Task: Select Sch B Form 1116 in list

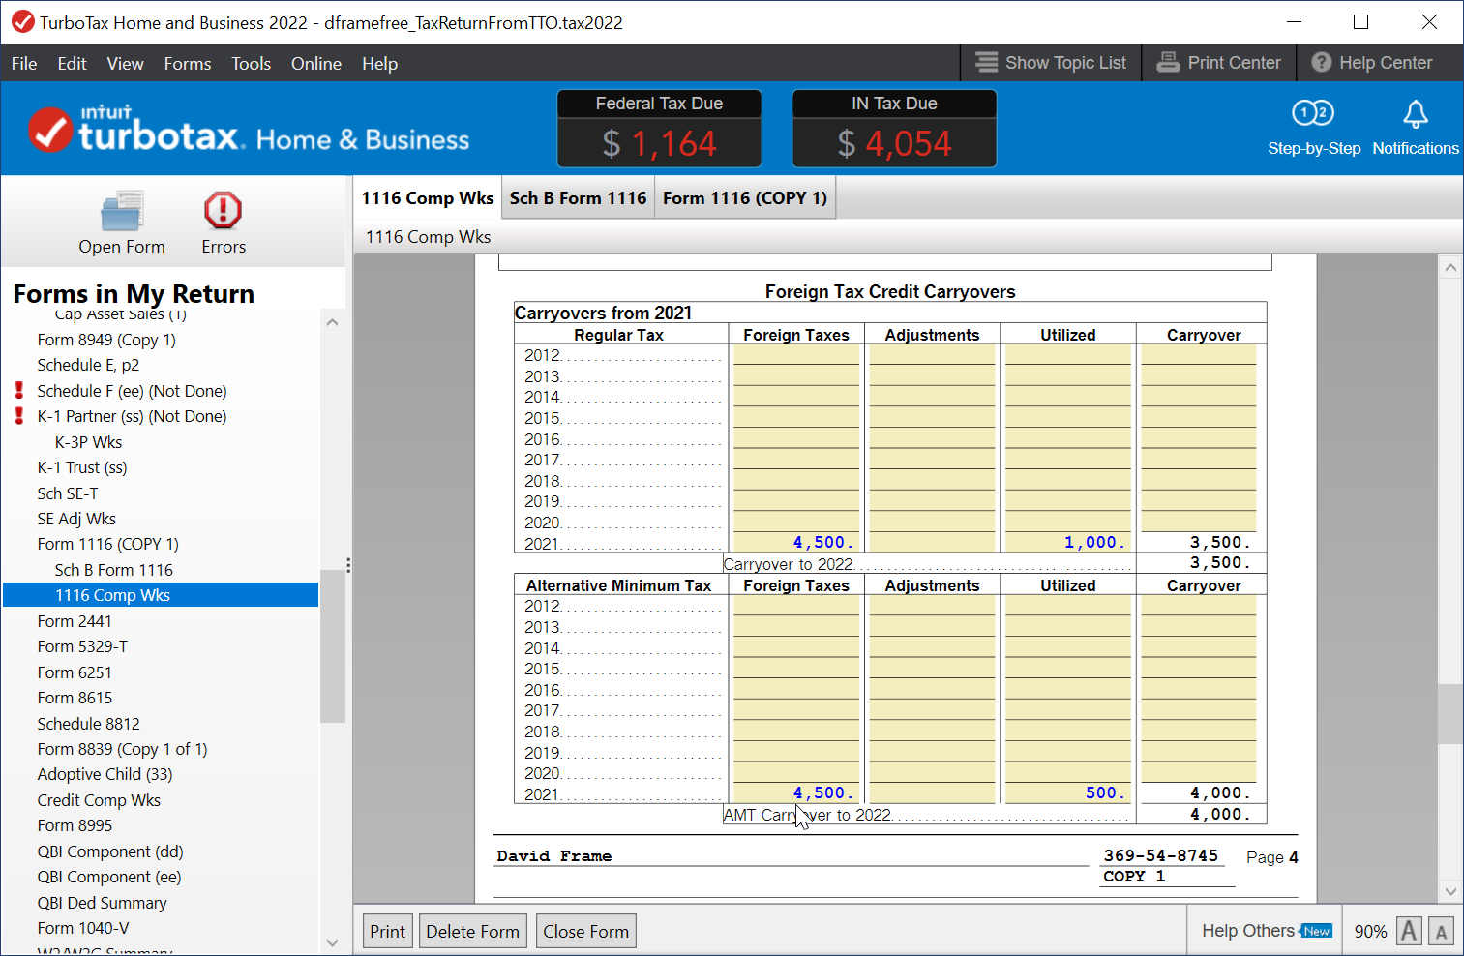Action: coord(113,570)
